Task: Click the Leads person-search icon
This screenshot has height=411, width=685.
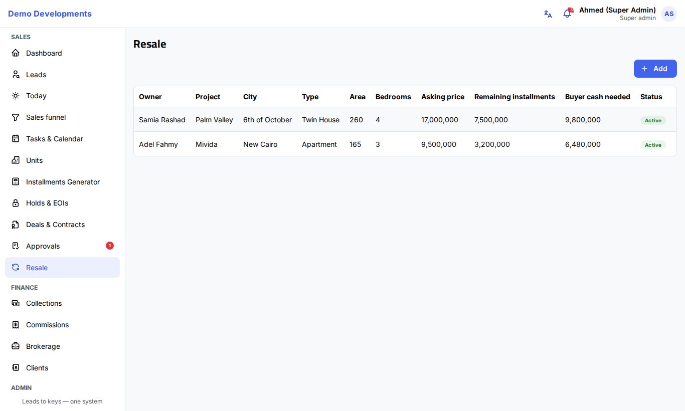Action: click(16, 75)
